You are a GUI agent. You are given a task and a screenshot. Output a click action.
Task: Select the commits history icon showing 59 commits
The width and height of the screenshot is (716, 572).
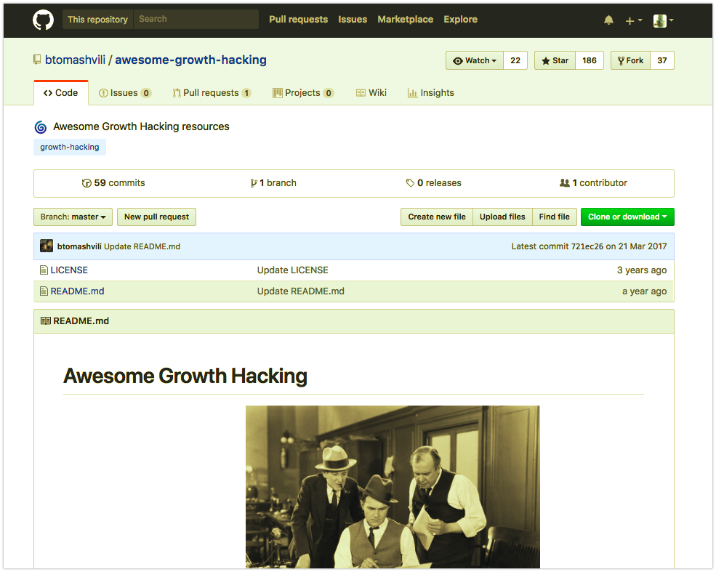[87, 182]
